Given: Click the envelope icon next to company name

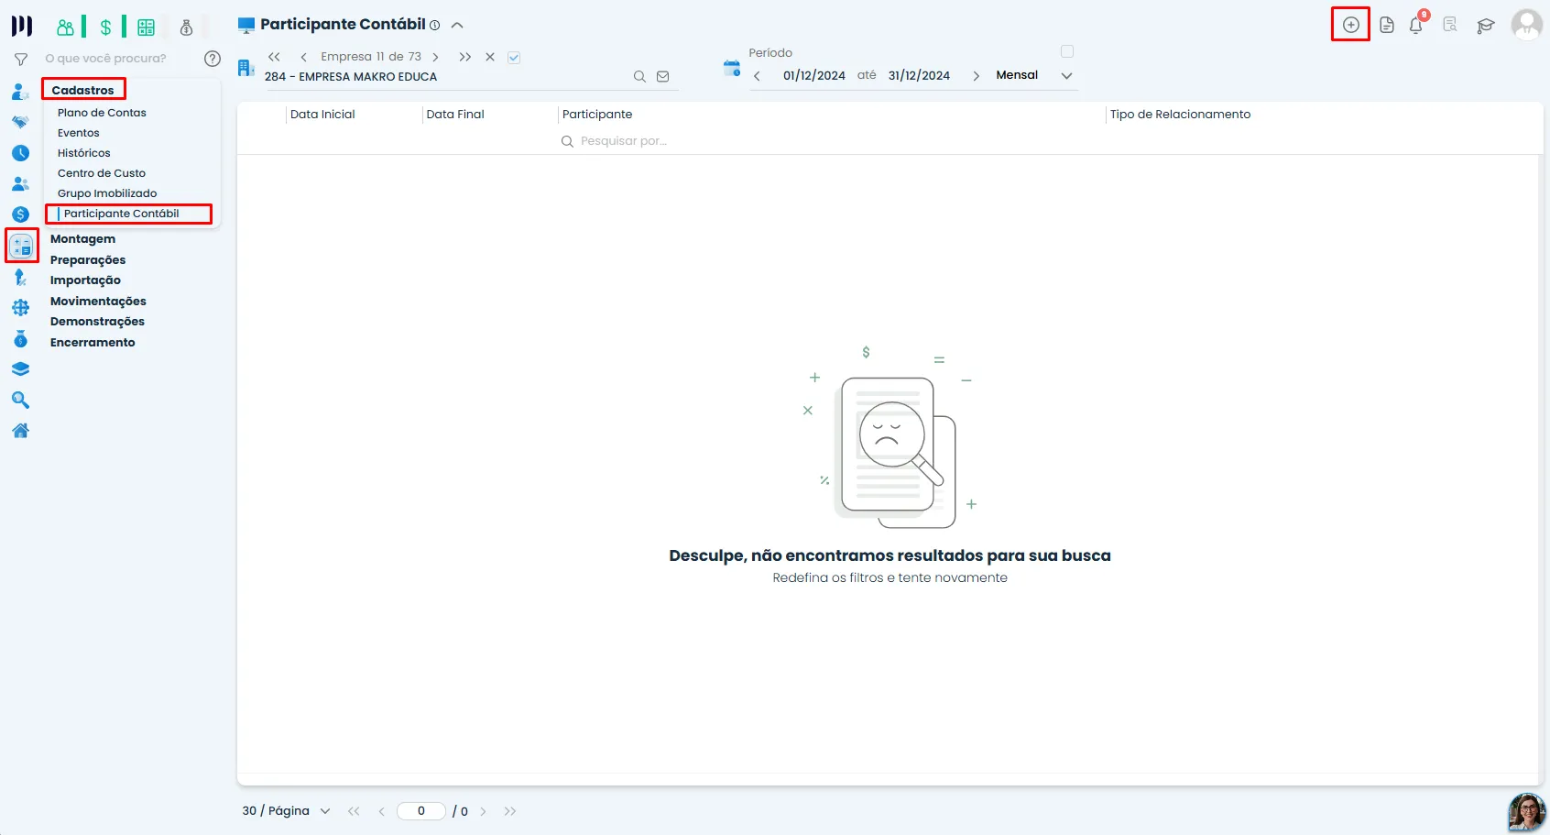Looking at the screenshot, I should (663, 77).
